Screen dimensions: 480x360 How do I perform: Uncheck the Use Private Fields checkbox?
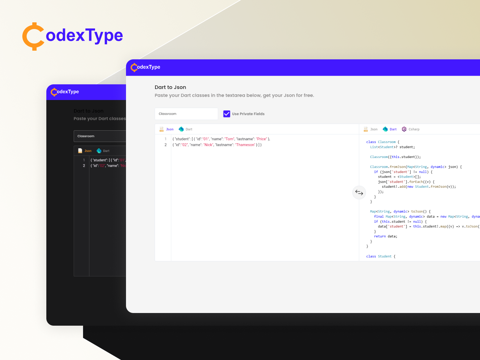coord(227,114)
